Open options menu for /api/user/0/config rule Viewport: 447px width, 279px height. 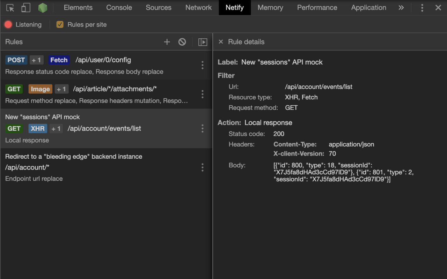pos(202,65)
